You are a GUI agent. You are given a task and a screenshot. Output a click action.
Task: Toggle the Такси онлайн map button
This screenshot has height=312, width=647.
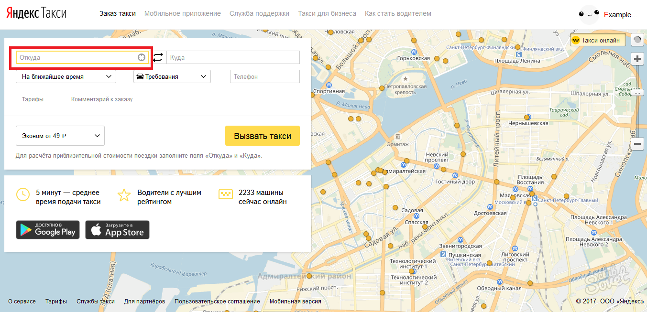coord(598,40)
